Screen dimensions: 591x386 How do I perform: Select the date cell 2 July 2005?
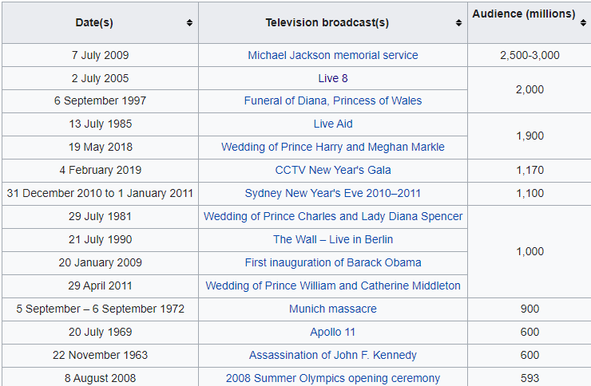[101, 78]
